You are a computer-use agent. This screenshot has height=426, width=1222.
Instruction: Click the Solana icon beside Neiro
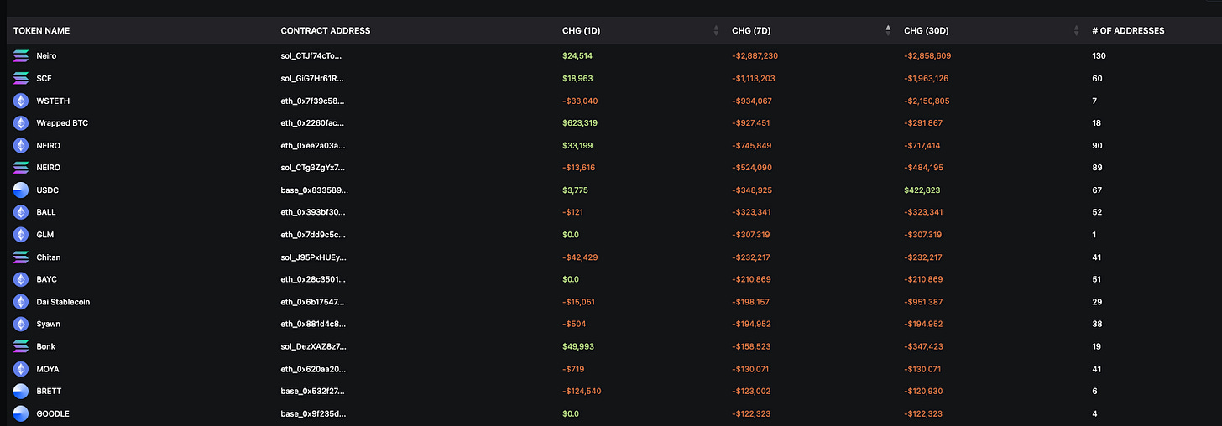tap(21, 56)
